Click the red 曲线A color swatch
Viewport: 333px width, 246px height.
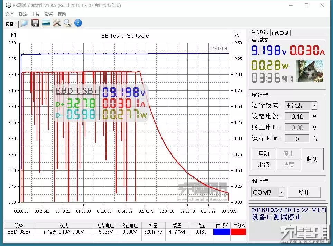[x=238, y=232]
